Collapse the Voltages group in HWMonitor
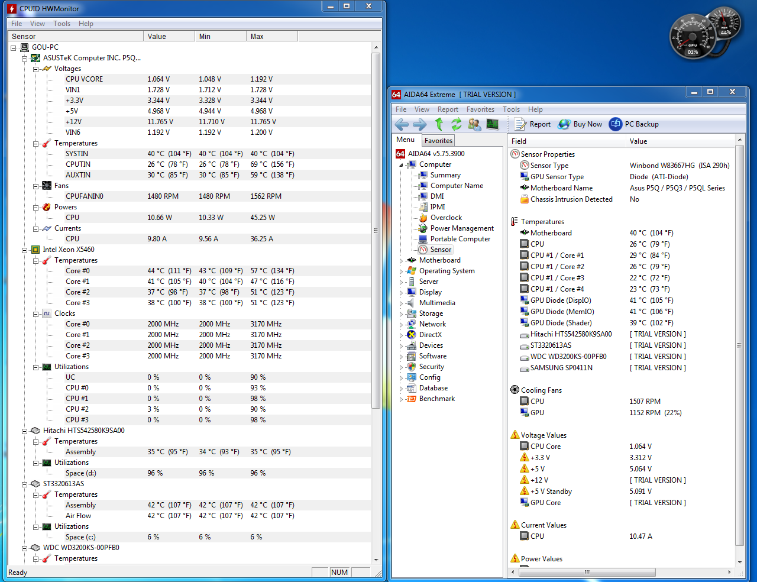This screenshot has width=757, height=582. (x=36, y=69)
